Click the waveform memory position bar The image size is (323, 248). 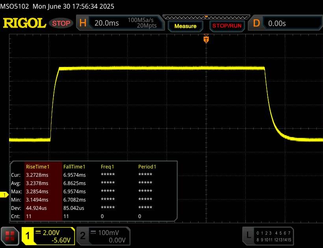pyautogui.click(x=206, y=17)
